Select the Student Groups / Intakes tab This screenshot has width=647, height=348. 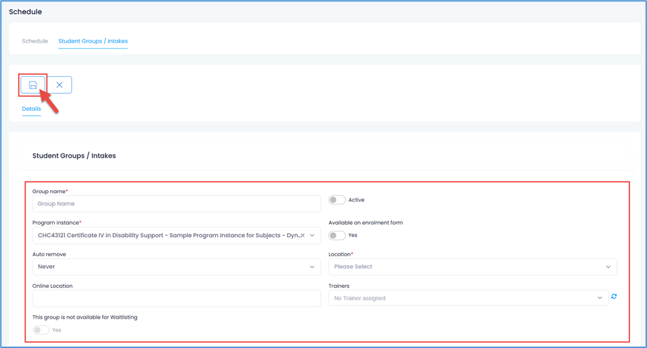coord(93,41)
